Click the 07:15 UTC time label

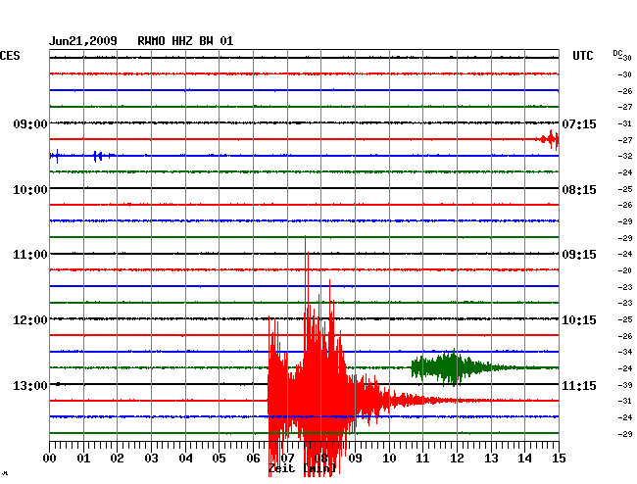click(579, 123)
